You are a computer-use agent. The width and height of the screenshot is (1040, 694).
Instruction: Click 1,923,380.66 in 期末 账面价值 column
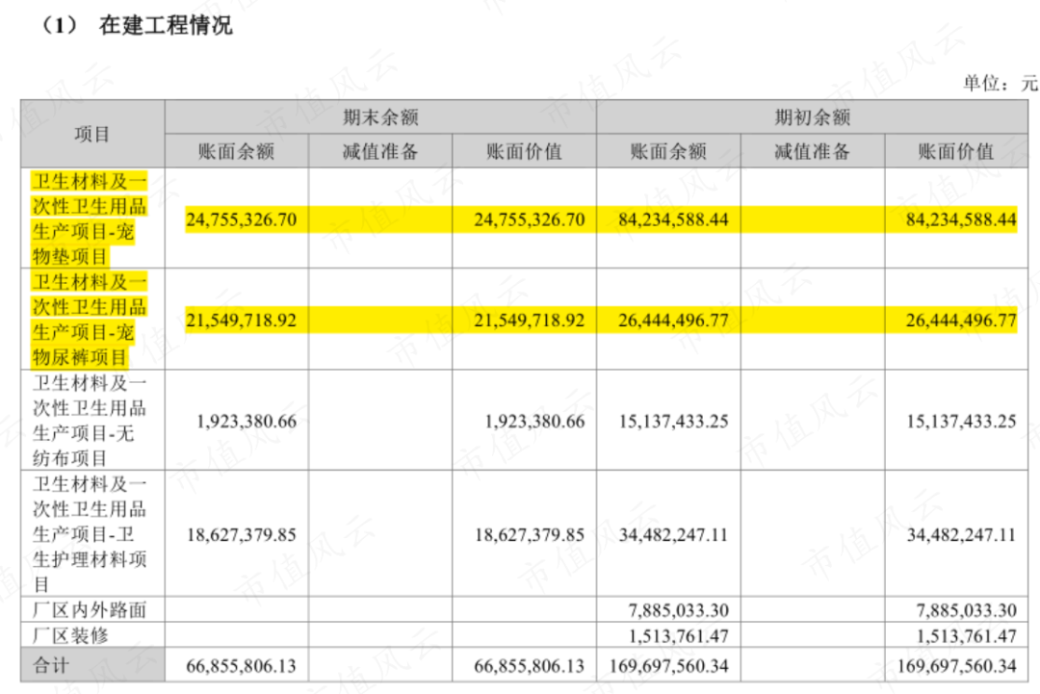534,421
